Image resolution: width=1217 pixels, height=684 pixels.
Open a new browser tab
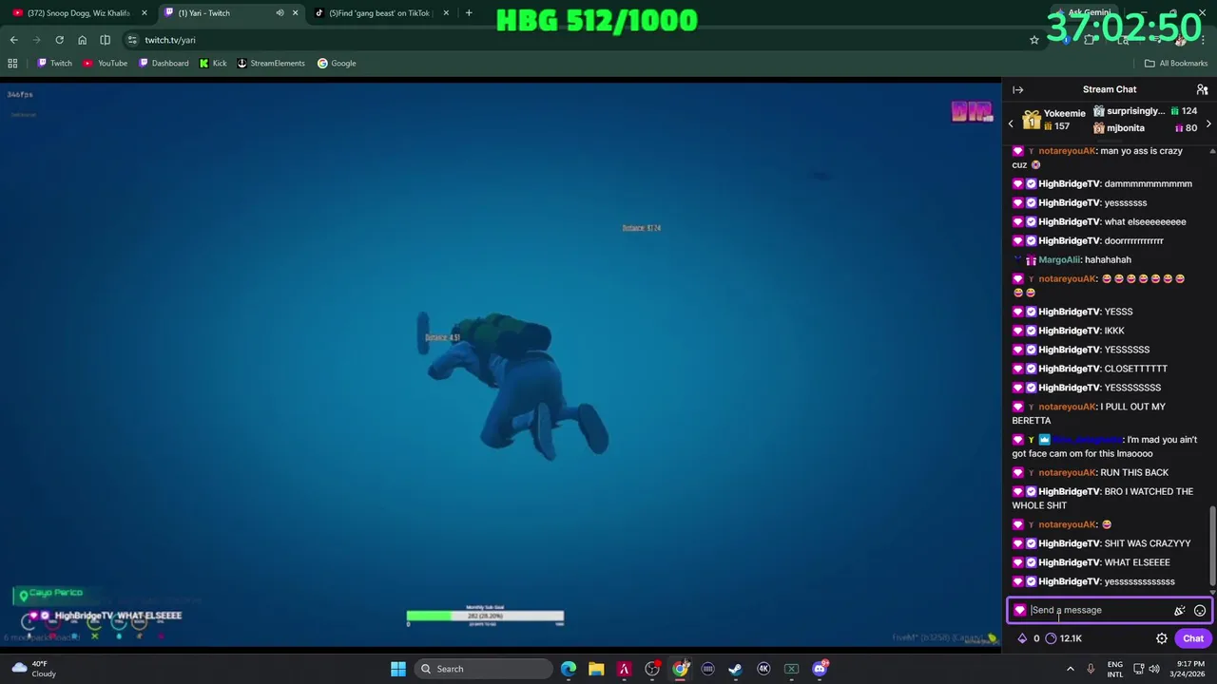469,13
